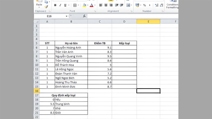Apply red font color
212x119 pixels.
91,5
